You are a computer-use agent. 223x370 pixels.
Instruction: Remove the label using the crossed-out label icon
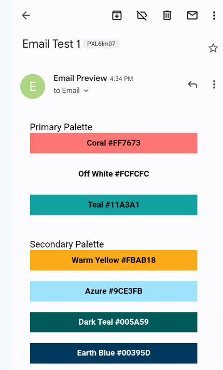point(142,16)
